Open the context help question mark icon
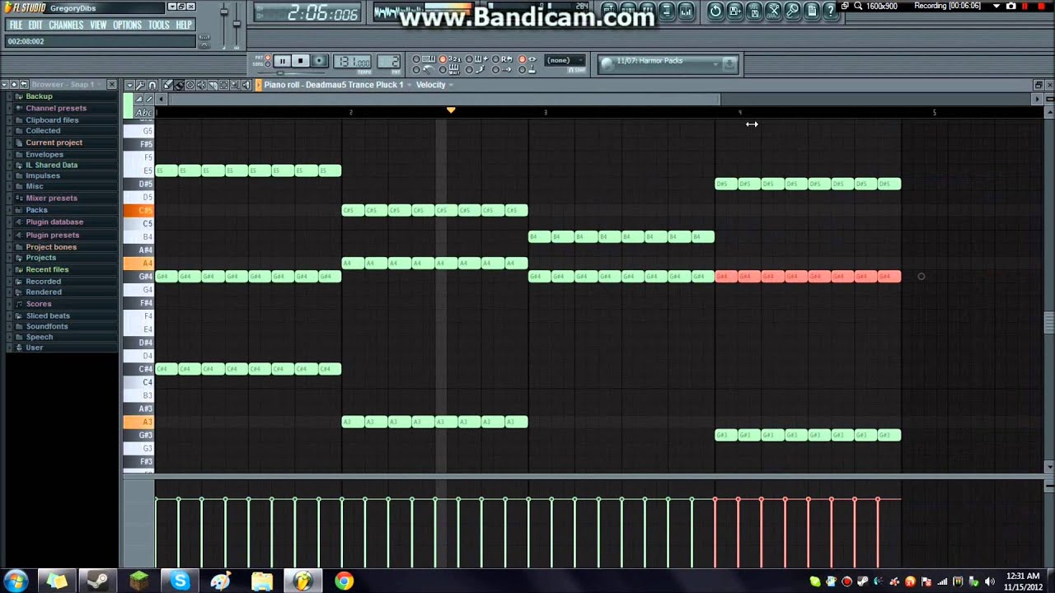Image resolution: width=1055 pixels, height=593 pixels. 831,10
